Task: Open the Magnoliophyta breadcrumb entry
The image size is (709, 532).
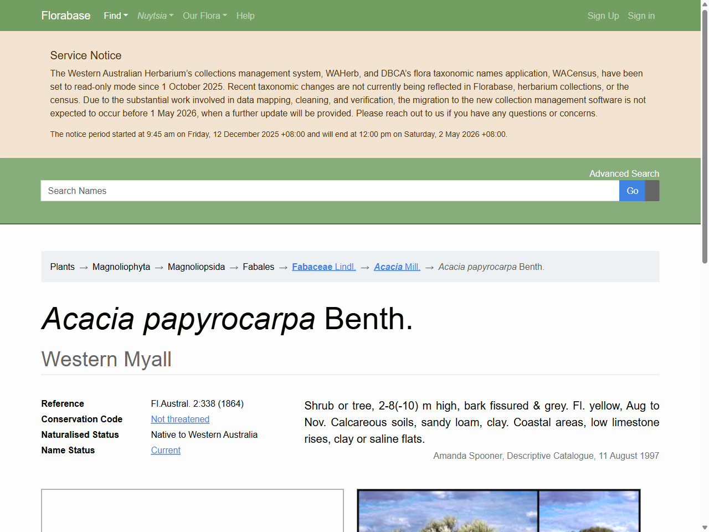Action: point(121,267)
